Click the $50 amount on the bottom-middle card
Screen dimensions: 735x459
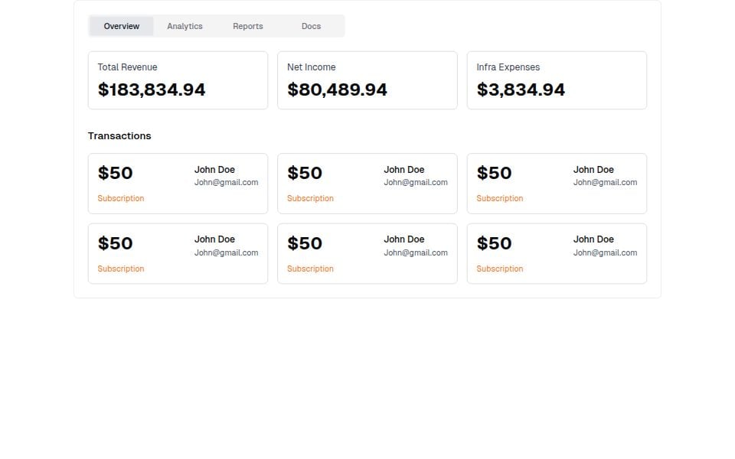coord(305,243)
